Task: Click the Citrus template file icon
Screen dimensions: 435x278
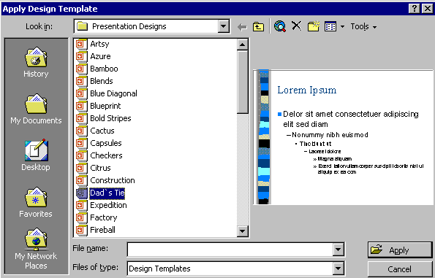Action: [x=82, y=168]
